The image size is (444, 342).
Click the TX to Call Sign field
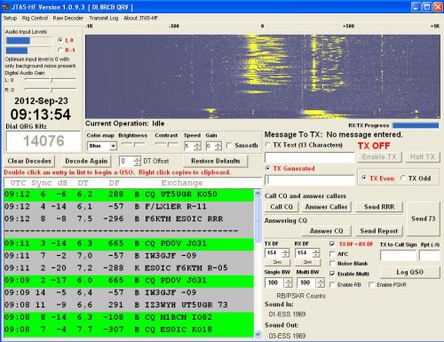pyautogui.click(x=398, y=256)
